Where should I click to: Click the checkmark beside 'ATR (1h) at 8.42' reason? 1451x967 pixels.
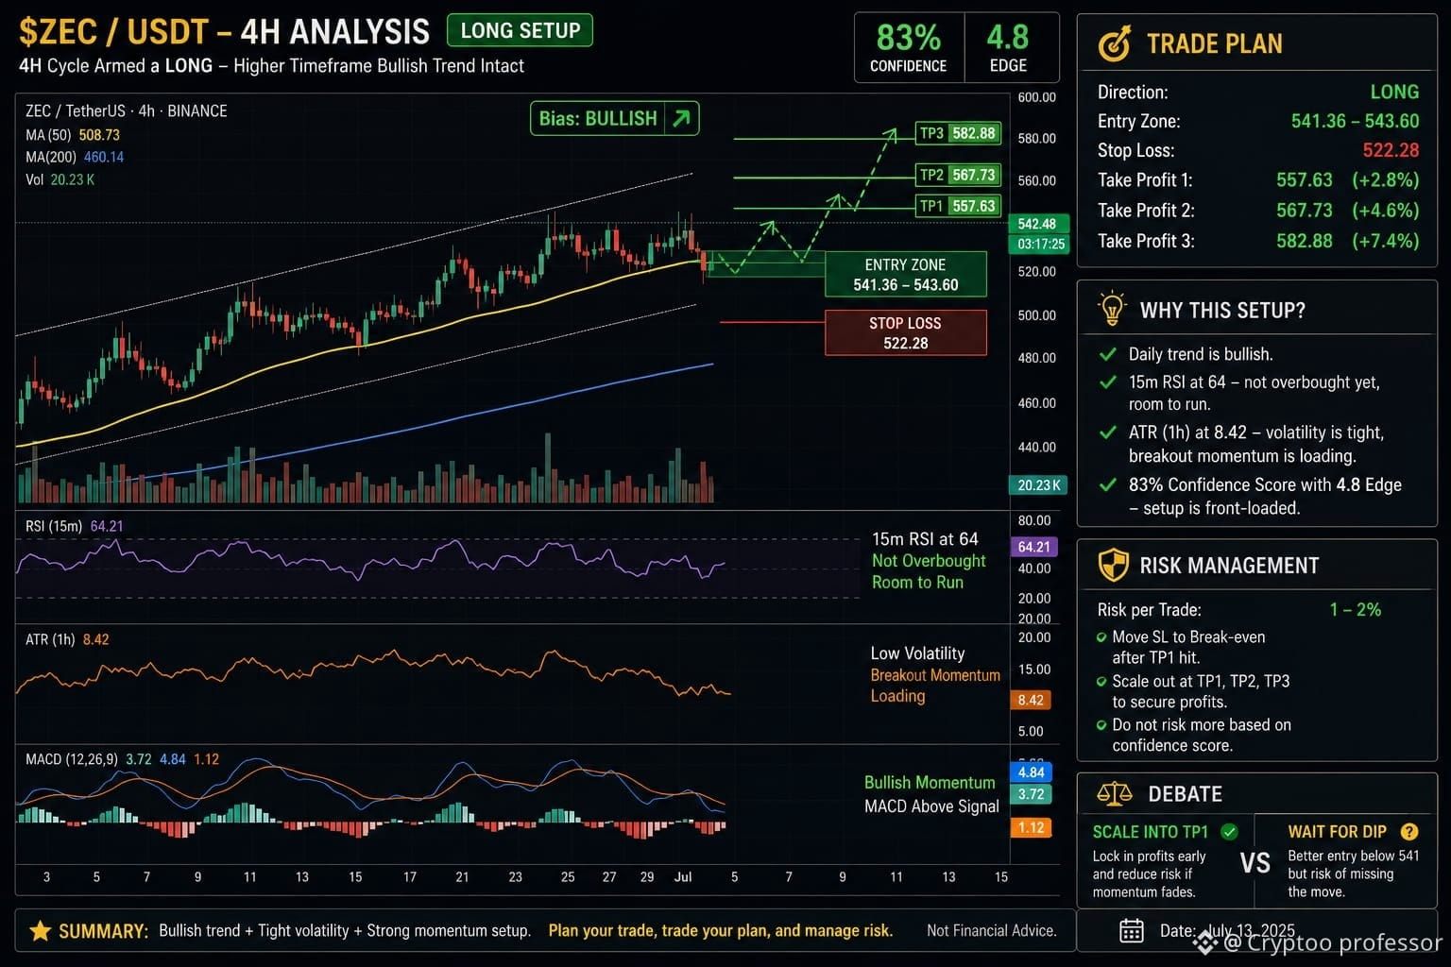[1109, 433]
